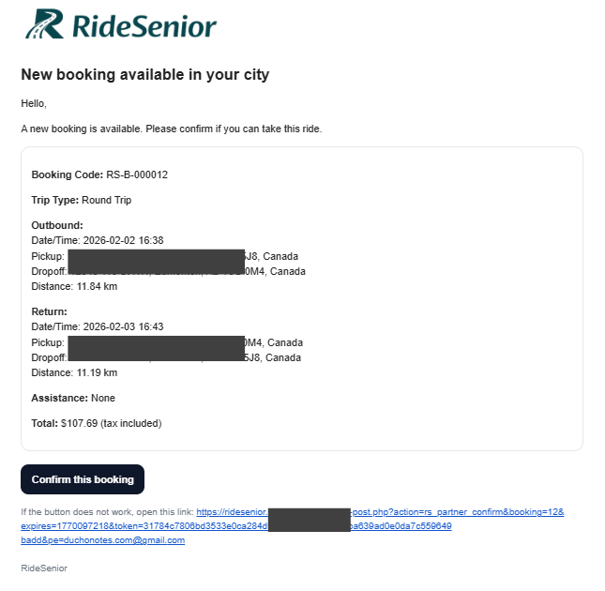Confirm this booking button
Viewport: 605px width, 591px height.
pyautogui.click(x=83, y=479)
